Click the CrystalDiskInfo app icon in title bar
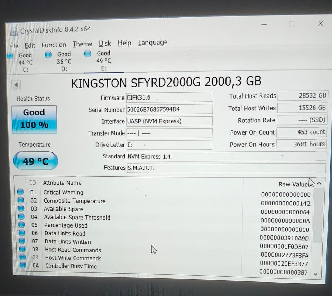This screenshot has height=296, width=332. [x=14, y=31]
